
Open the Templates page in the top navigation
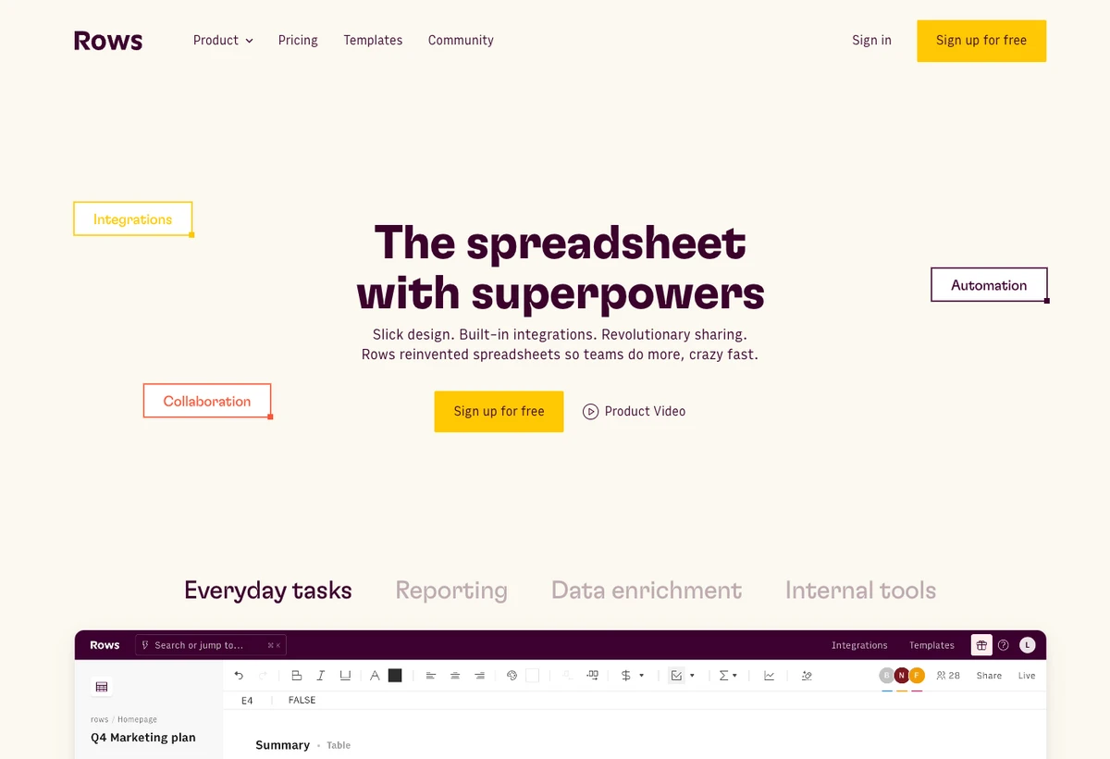point(373,41)
